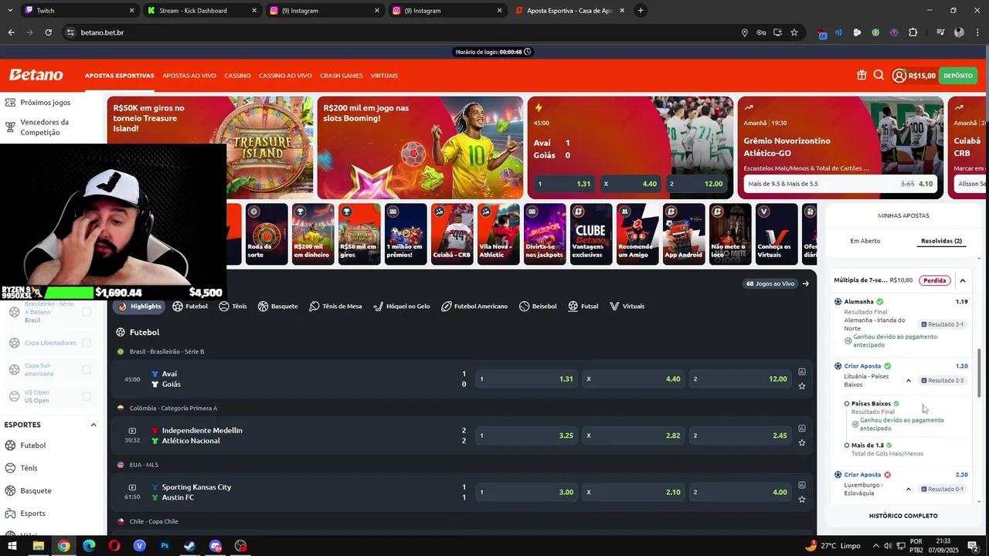This screenshot has height=556, width=989.
Task: Open Vencedores da Competição sidebar link
Action: 44,127
